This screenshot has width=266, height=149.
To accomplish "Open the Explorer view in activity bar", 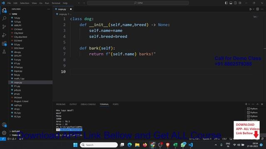I will click(x=4, y=10).
